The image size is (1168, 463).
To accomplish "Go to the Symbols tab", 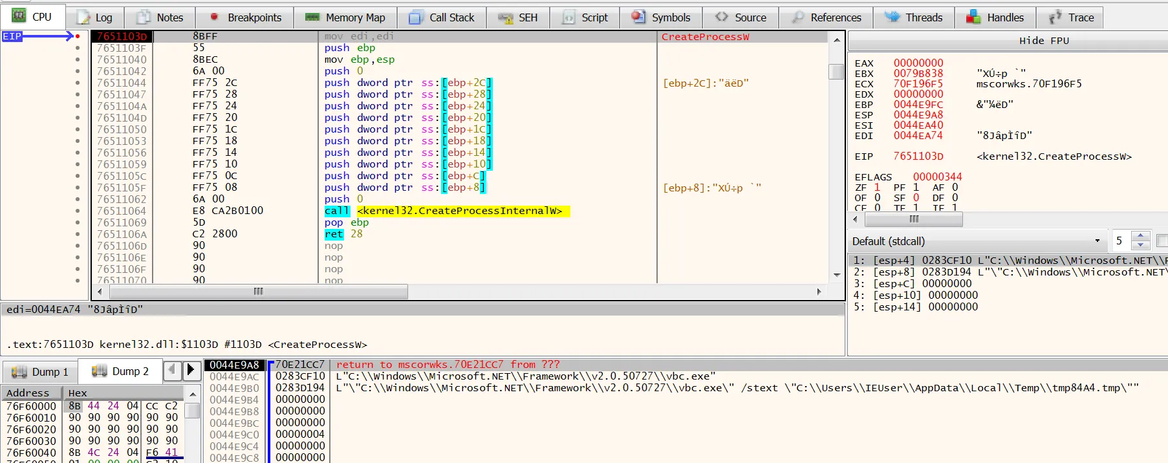I will pyautogui.click(x=661, y=17).
